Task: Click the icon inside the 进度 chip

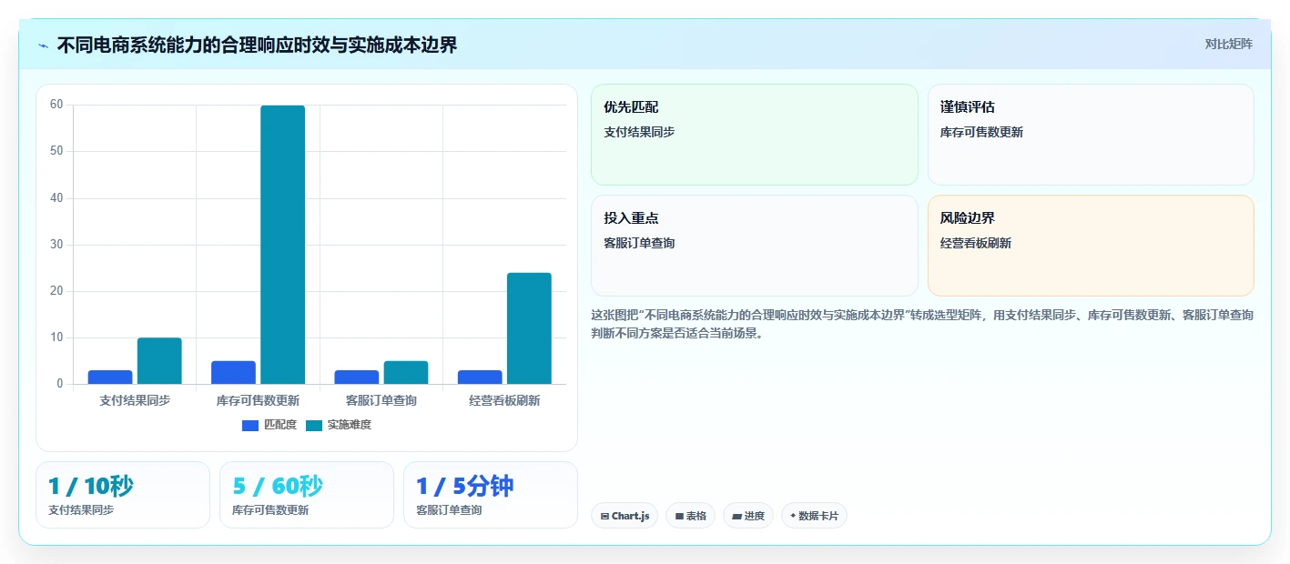Action: (x=736, y=516)
